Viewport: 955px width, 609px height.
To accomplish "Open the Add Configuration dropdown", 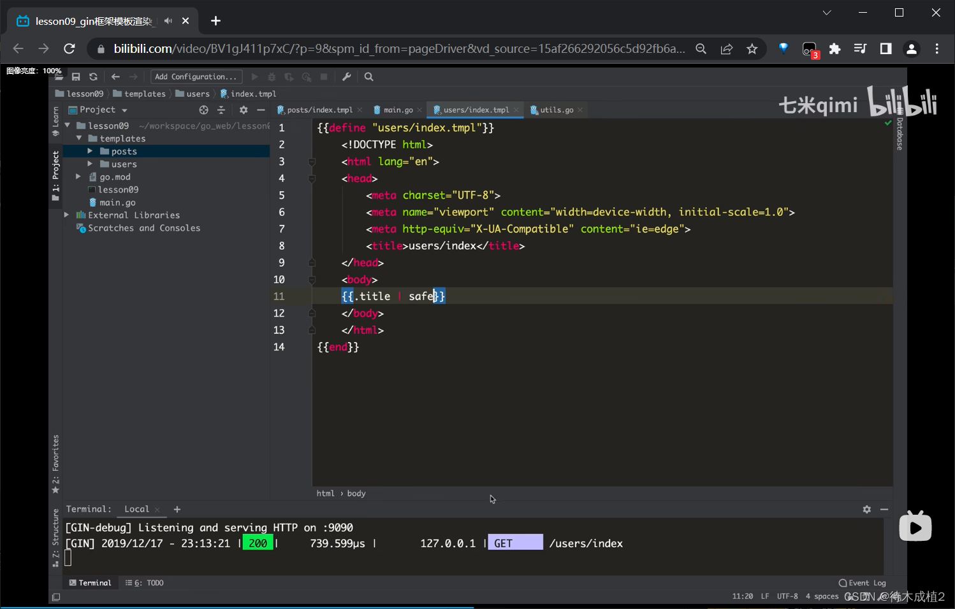I will (x=196, y=77).
